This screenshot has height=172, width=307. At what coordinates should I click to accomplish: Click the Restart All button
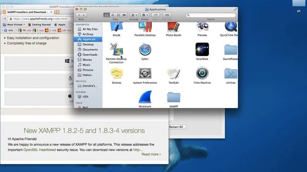click(x=176, y=127)
